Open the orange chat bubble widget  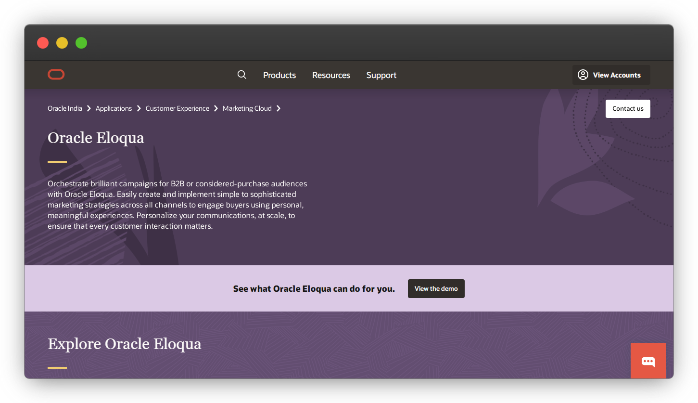pyautogui.click(x=648, y=361)
